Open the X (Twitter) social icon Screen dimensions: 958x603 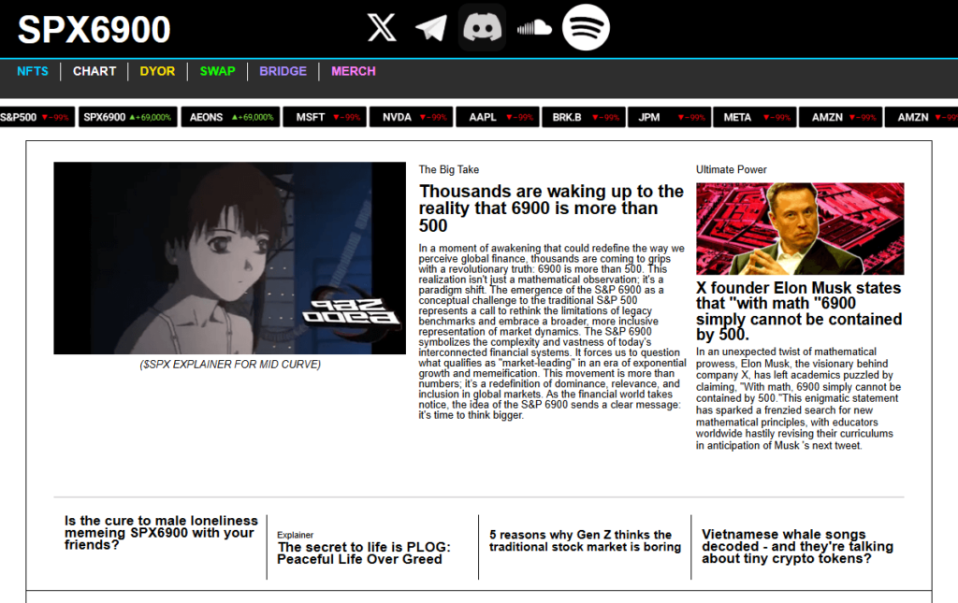click(x=382, y=27)
